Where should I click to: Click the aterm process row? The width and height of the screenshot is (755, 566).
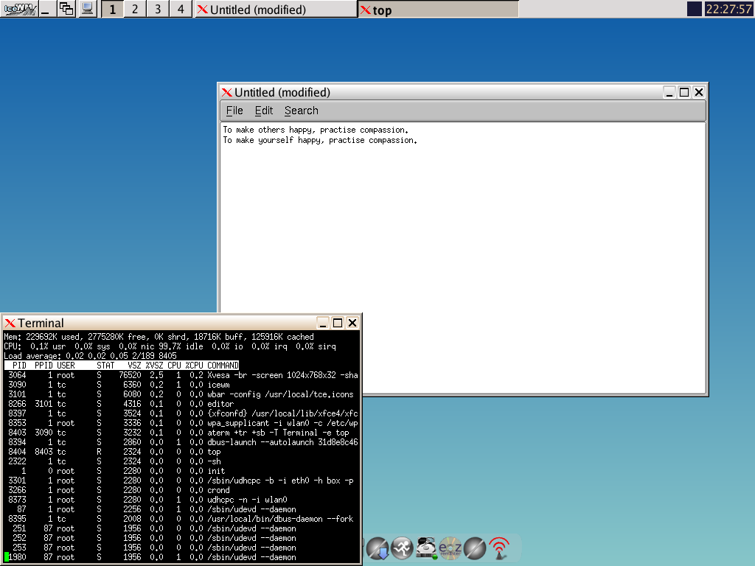181,433
